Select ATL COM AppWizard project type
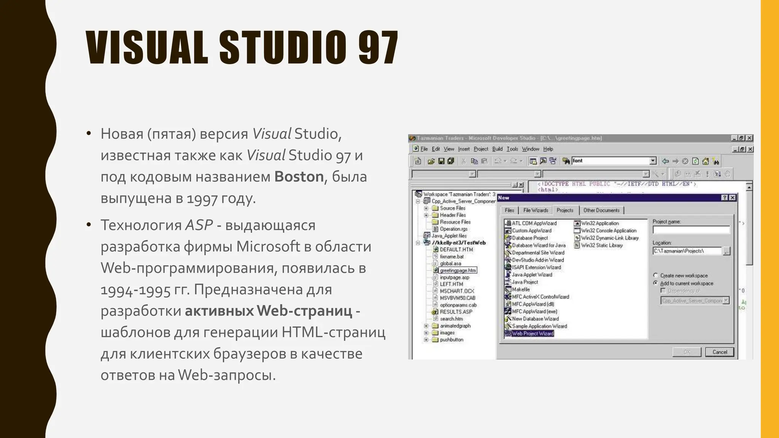Viewport: 779px width, 438px height. [x=531, y=223]
